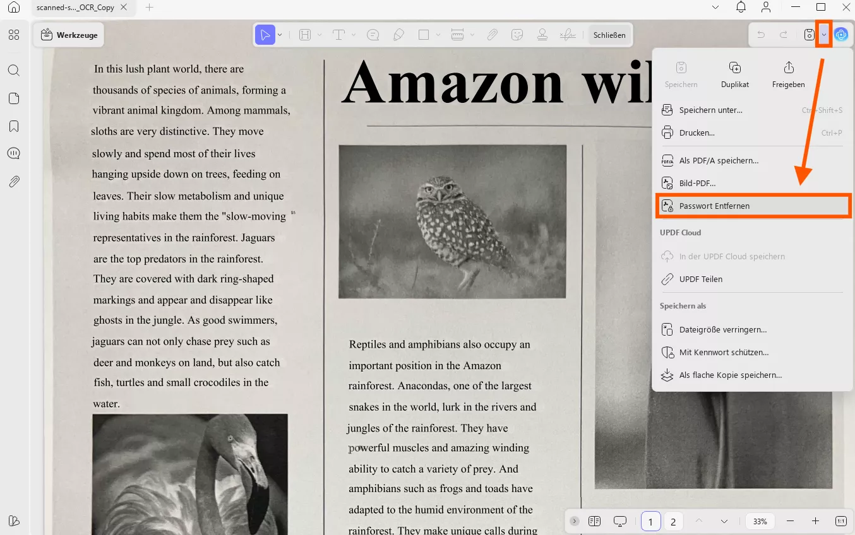
Task: Select Dateigröße verringern menu entry
Action: pos(722,330)
